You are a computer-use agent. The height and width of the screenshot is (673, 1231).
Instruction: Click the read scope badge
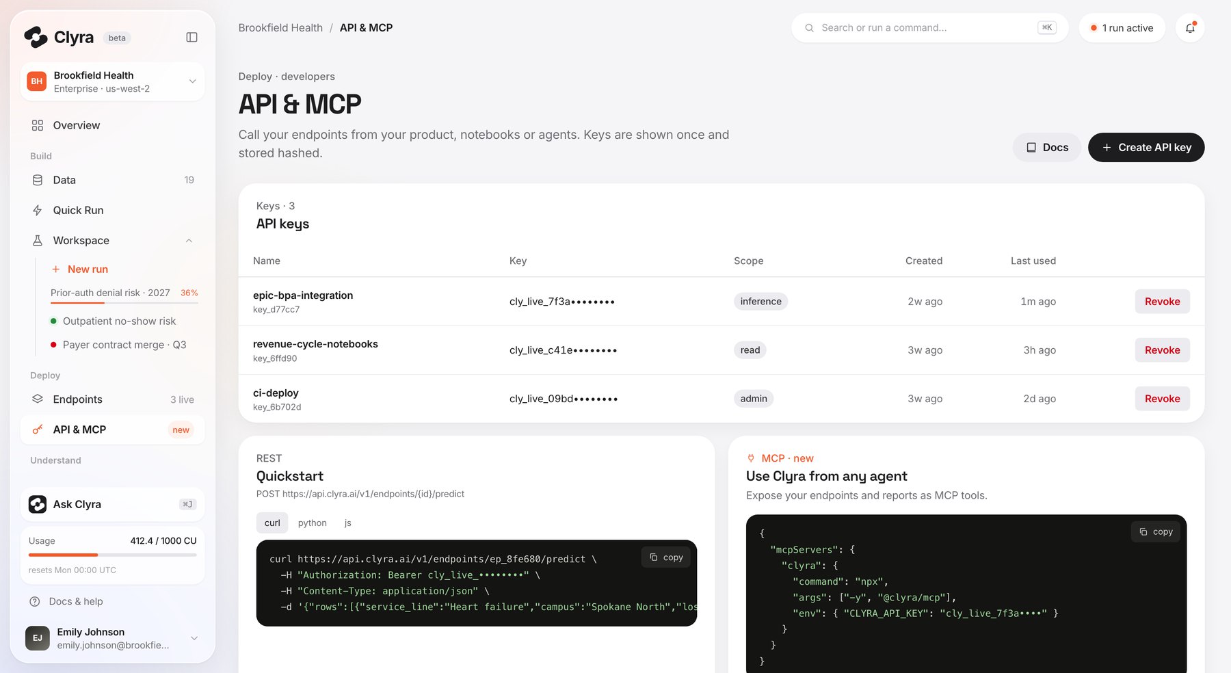pyautogui.click(x=750, y=350)
